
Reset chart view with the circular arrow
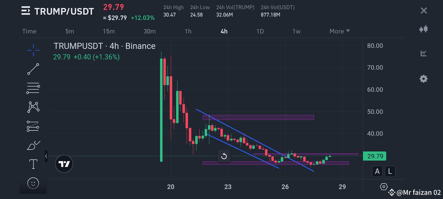point(224,156)
